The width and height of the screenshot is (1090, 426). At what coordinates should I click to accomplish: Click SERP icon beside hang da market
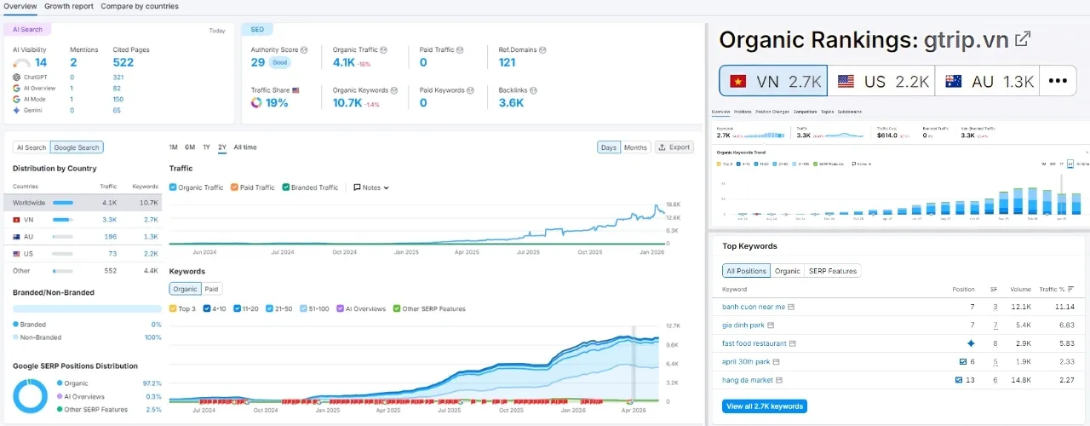click(x=779, y=380)
